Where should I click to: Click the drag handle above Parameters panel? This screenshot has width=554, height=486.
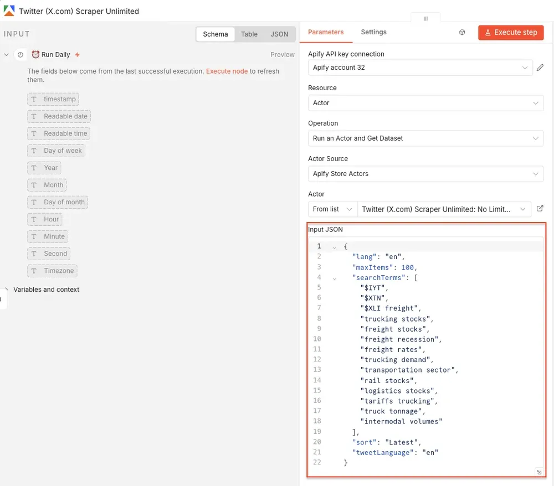pyautogui.click(x=425, y=18)
